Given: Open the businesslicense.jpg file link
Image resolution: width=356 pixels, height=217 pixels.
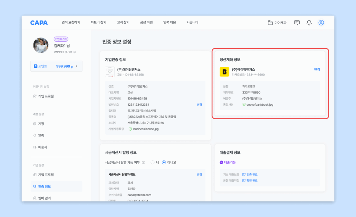Looking at the screenshot, I should tap(146, 129).
